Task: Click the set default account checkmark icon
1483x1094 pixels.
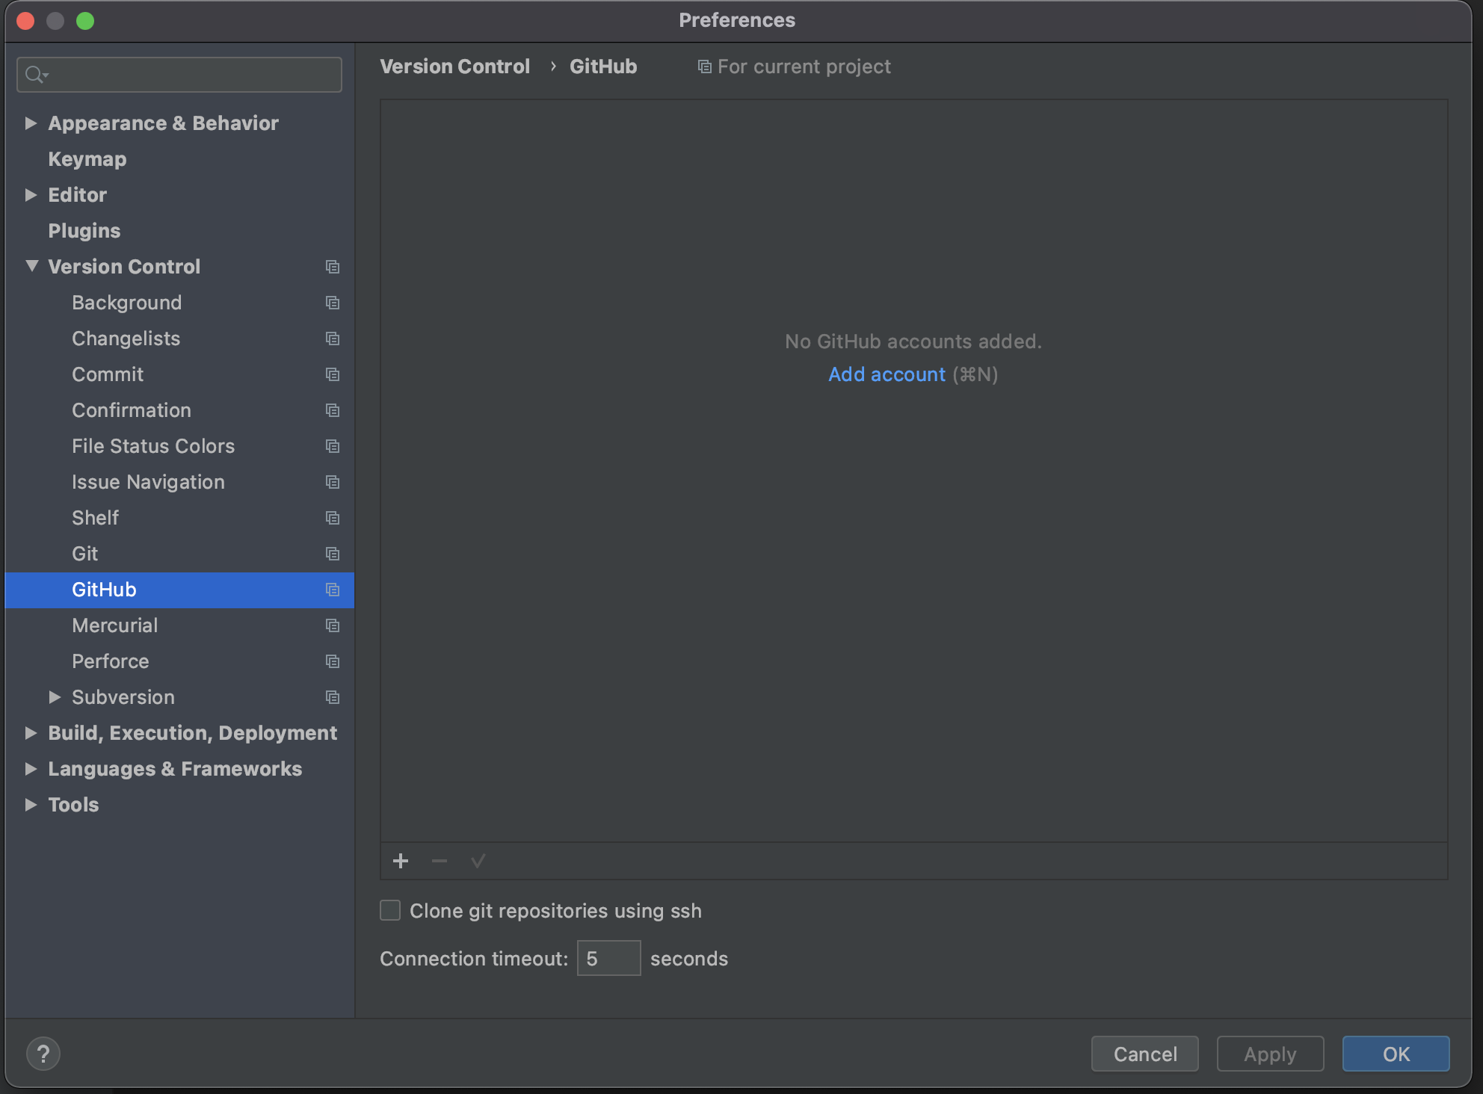Action: tap(478, 861)
